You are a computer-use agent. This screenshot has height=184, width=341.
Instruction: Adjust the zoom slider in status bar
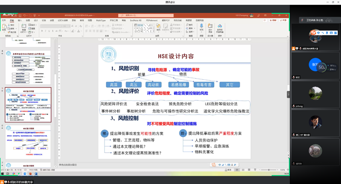coord(269,170)
